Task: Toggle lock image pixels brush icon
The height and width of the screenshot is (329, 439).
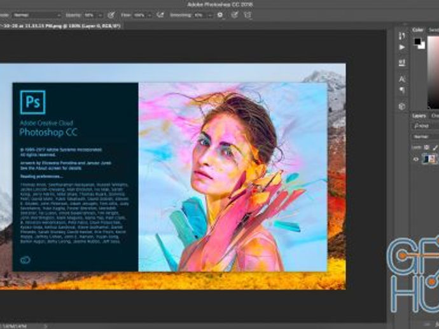Action: click(x=435, y=147)
